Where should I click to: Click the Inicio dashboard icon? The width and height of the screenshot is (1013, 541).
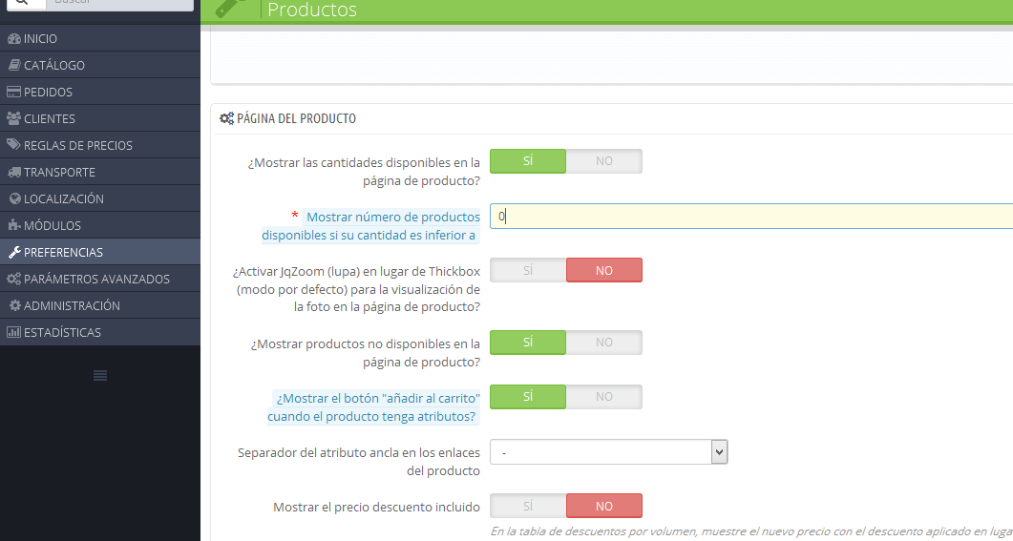click(x=13, y=39)
